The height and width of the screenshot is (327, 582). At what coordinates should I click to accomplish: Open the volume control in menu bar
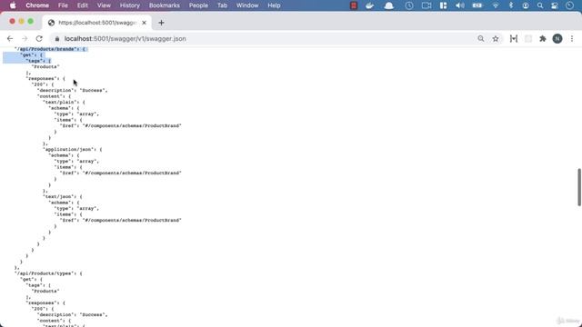(x=459, y=5)
